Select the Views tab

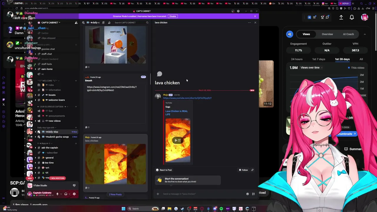pos(306,34)
